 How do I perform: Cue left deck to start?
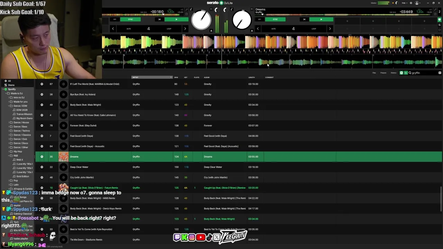pyautogui.click(x=159, y=19)
